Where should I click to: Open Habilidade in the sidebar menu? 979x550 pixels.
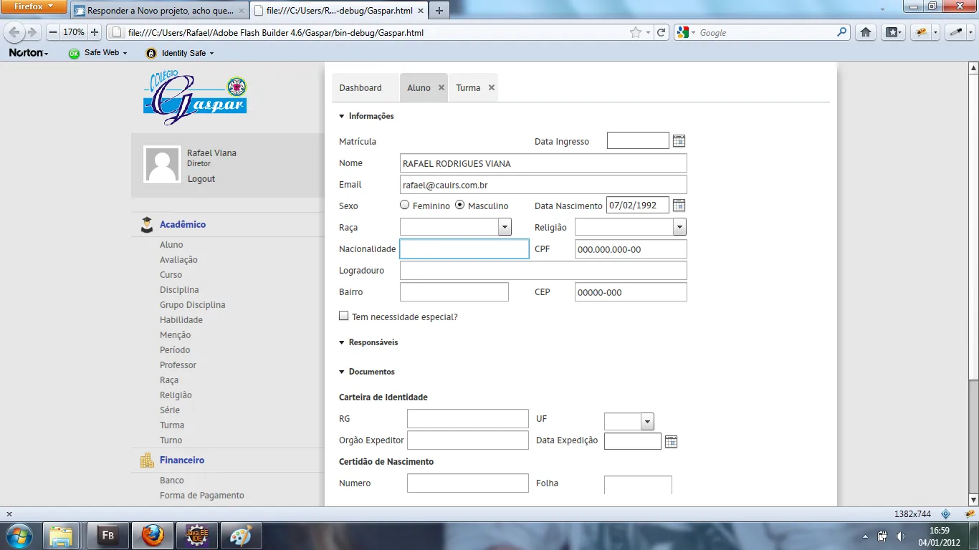[181, 320]
